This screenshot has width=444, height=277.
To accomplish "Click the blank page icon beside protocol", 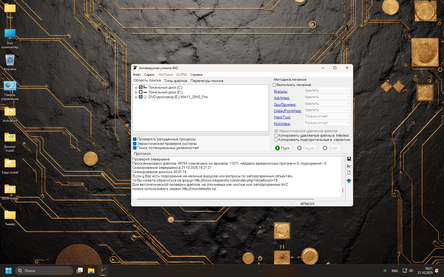I will tap(349, 173).
